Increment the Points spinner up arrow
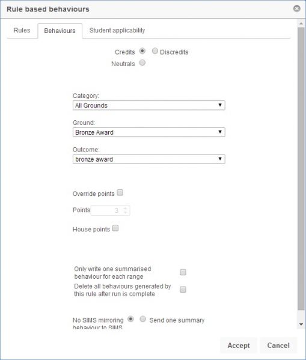 click(x=125, y=208)
